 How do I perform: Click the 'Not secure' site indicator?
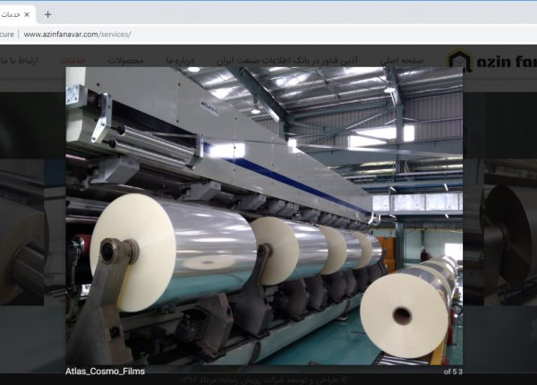(7, 34)
